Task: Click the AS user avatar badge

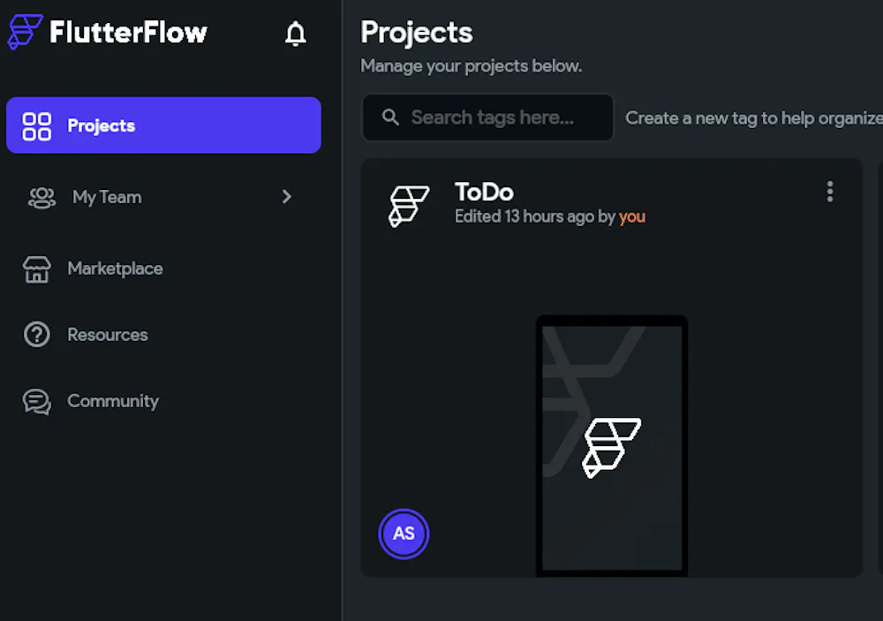Action: click(404, 534)
